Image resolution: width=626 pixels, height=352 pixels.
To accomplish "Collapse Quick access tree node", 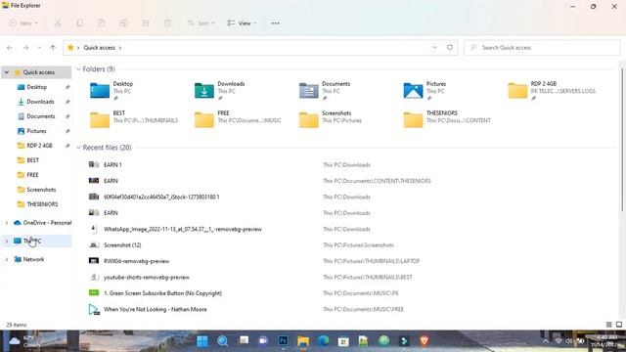I will 7,72.
